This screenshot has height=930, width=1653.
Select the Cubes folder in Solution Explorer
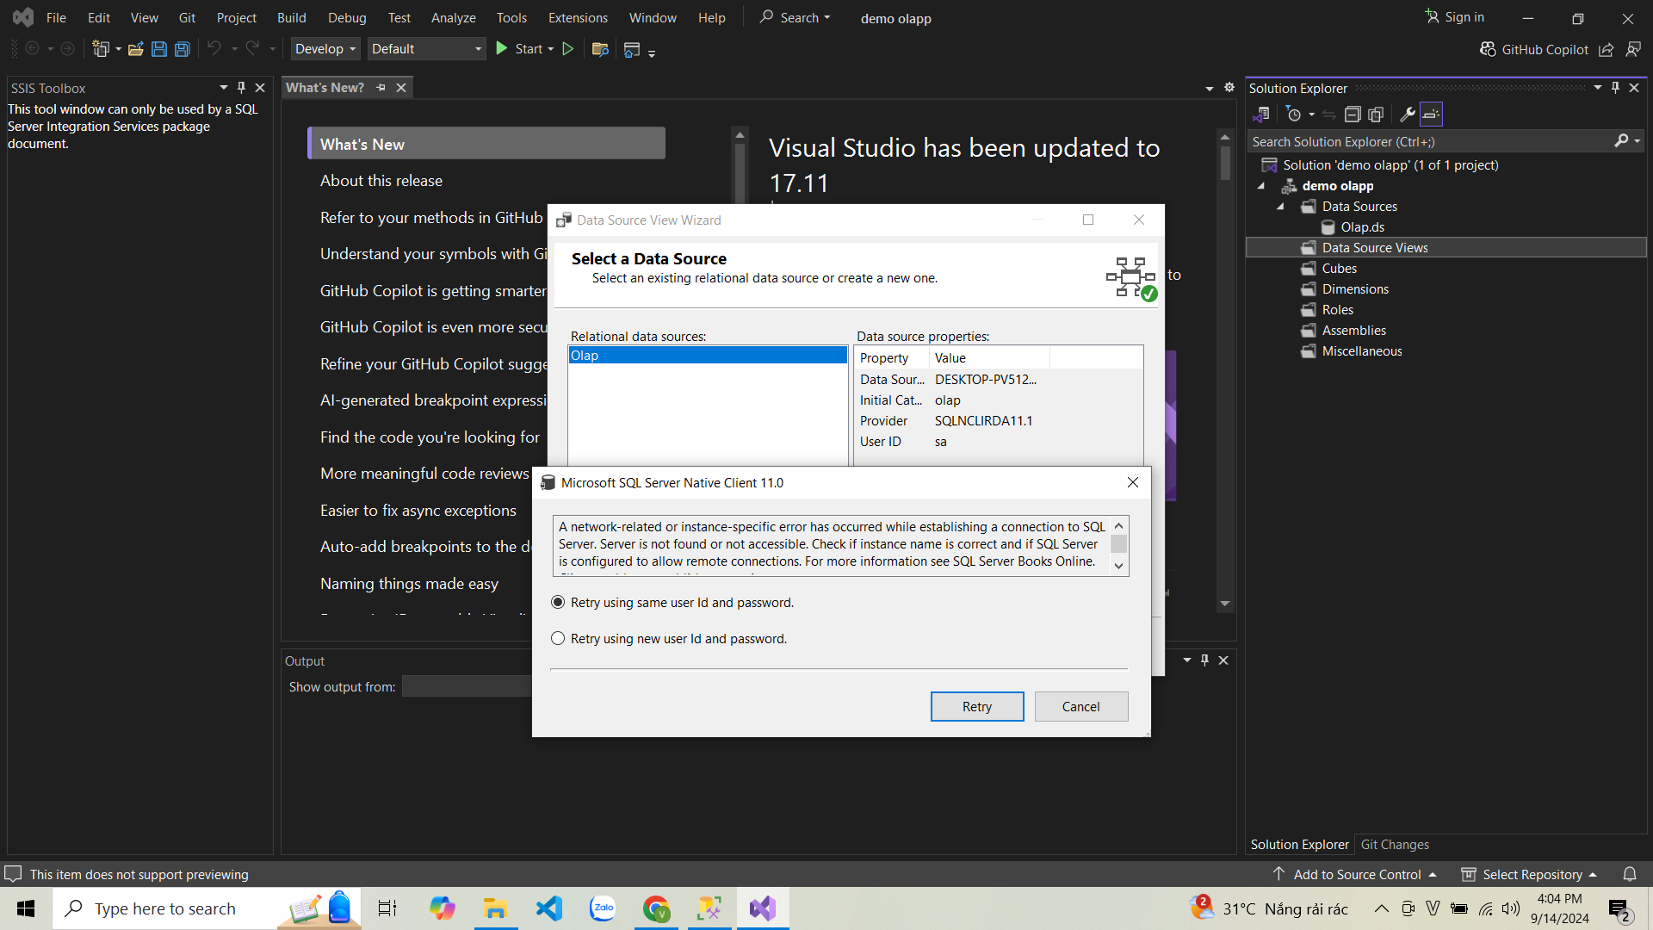(x=1339, y=269)
